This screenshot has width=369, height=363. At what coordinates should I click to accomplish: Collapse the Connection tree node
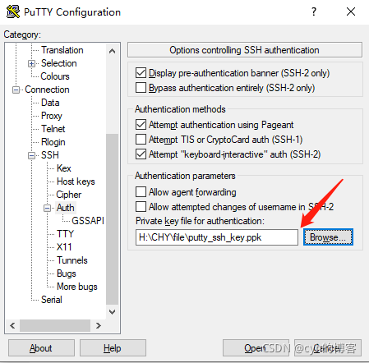[x=16, y=90]
